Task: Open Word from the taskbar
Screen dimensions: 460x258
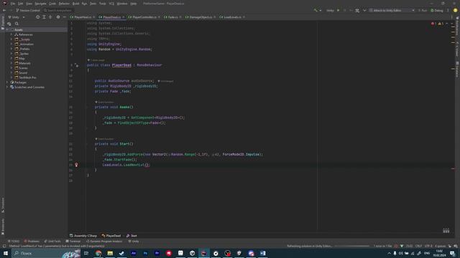Action: tap(262, 253)
